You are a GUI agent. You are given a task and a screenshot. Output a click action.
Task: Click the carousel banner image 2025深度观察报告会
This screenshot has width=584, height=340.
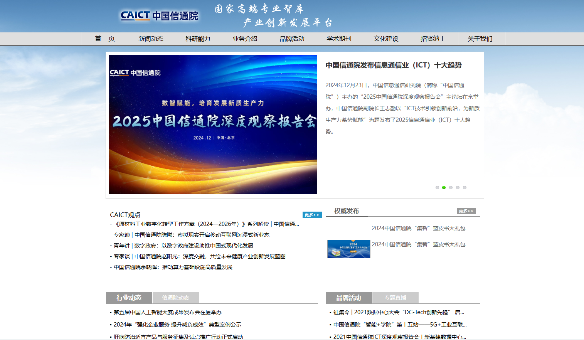(x=213, y=124)
